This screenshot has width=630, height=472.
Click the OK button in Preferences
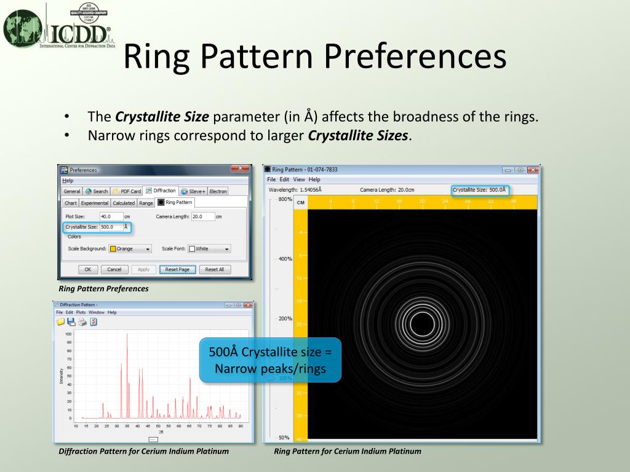pyautogui.click(x=87, y=269)
